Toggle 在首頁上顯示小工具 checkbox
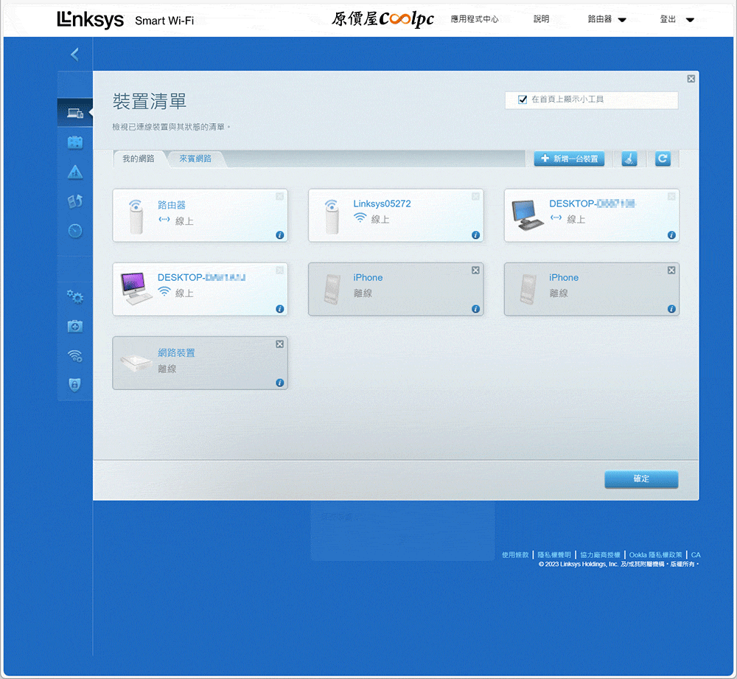 click(x=523, y=100)
